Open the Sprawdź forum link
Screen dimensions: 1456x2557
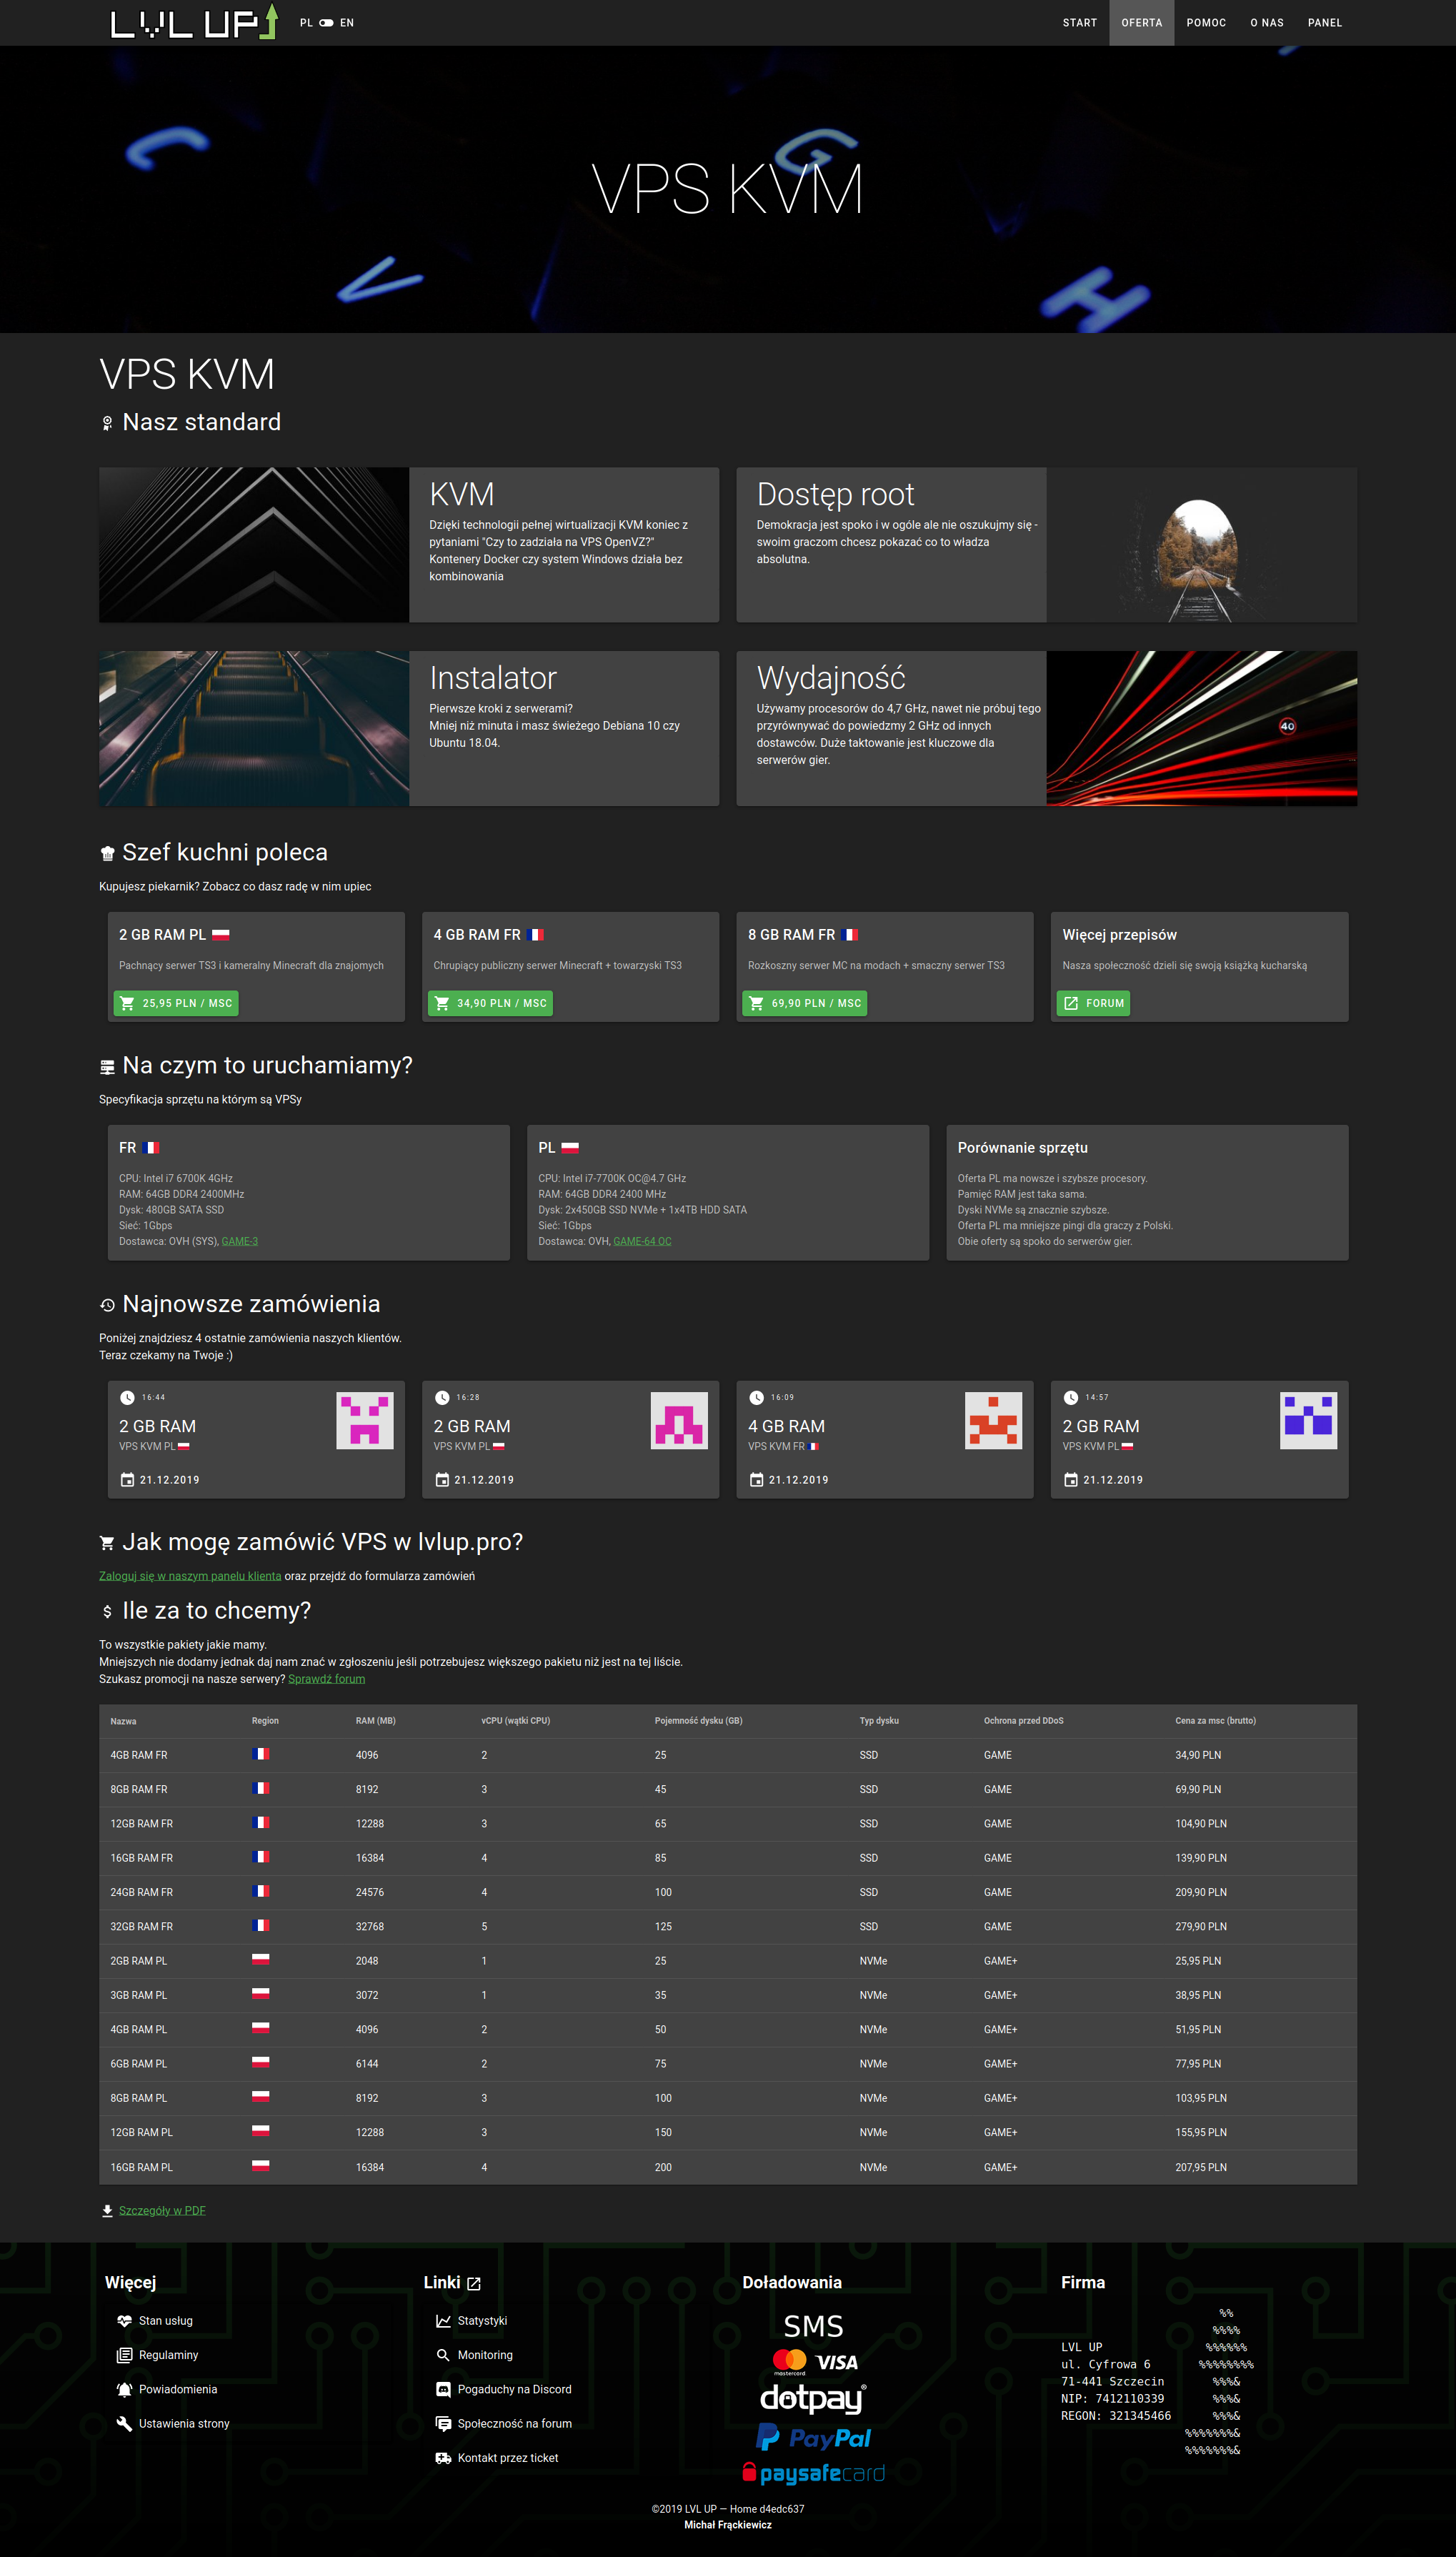click(x=326, y=1679)
